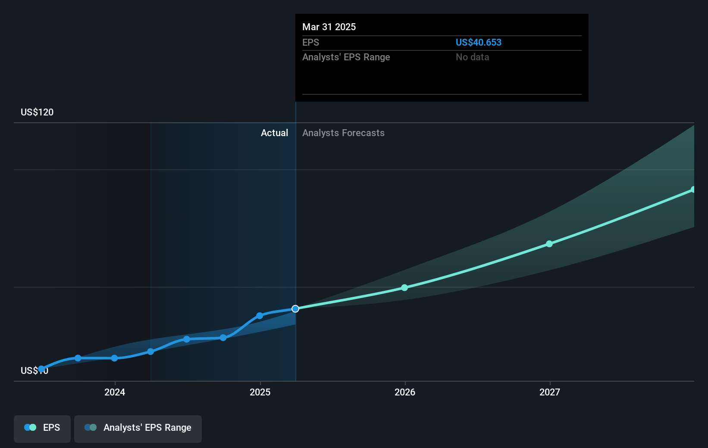Viewport: 708px width, 448px height.
Task: Click the final forecast point at chart edge
Action: (693, 190)
